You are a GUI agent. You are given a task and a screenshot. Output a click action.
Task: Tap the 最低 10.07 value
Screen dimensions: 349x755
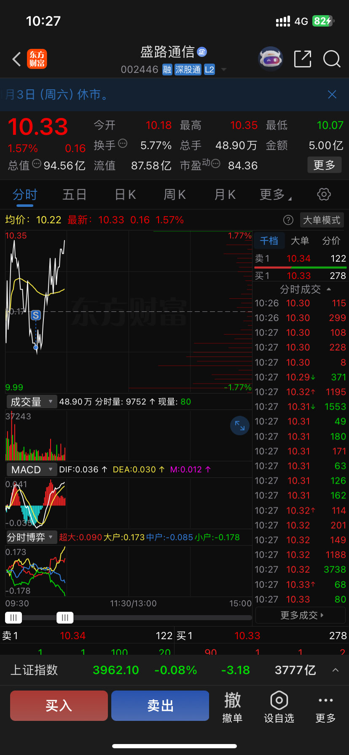tap(330, 125)
